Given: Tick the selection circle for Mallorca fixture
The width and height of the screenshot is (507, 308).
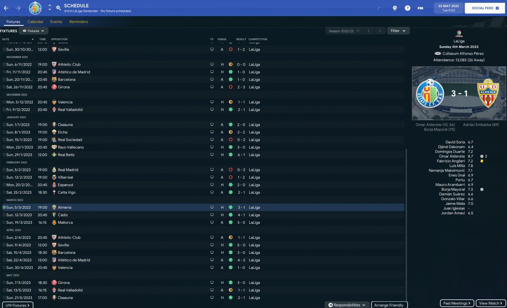Looking at the screenshot, I should pyautogui.click(x=4, y=223).
